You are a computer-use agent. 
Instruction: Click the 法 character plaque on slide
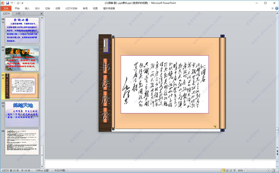click(x=105, y=83)
